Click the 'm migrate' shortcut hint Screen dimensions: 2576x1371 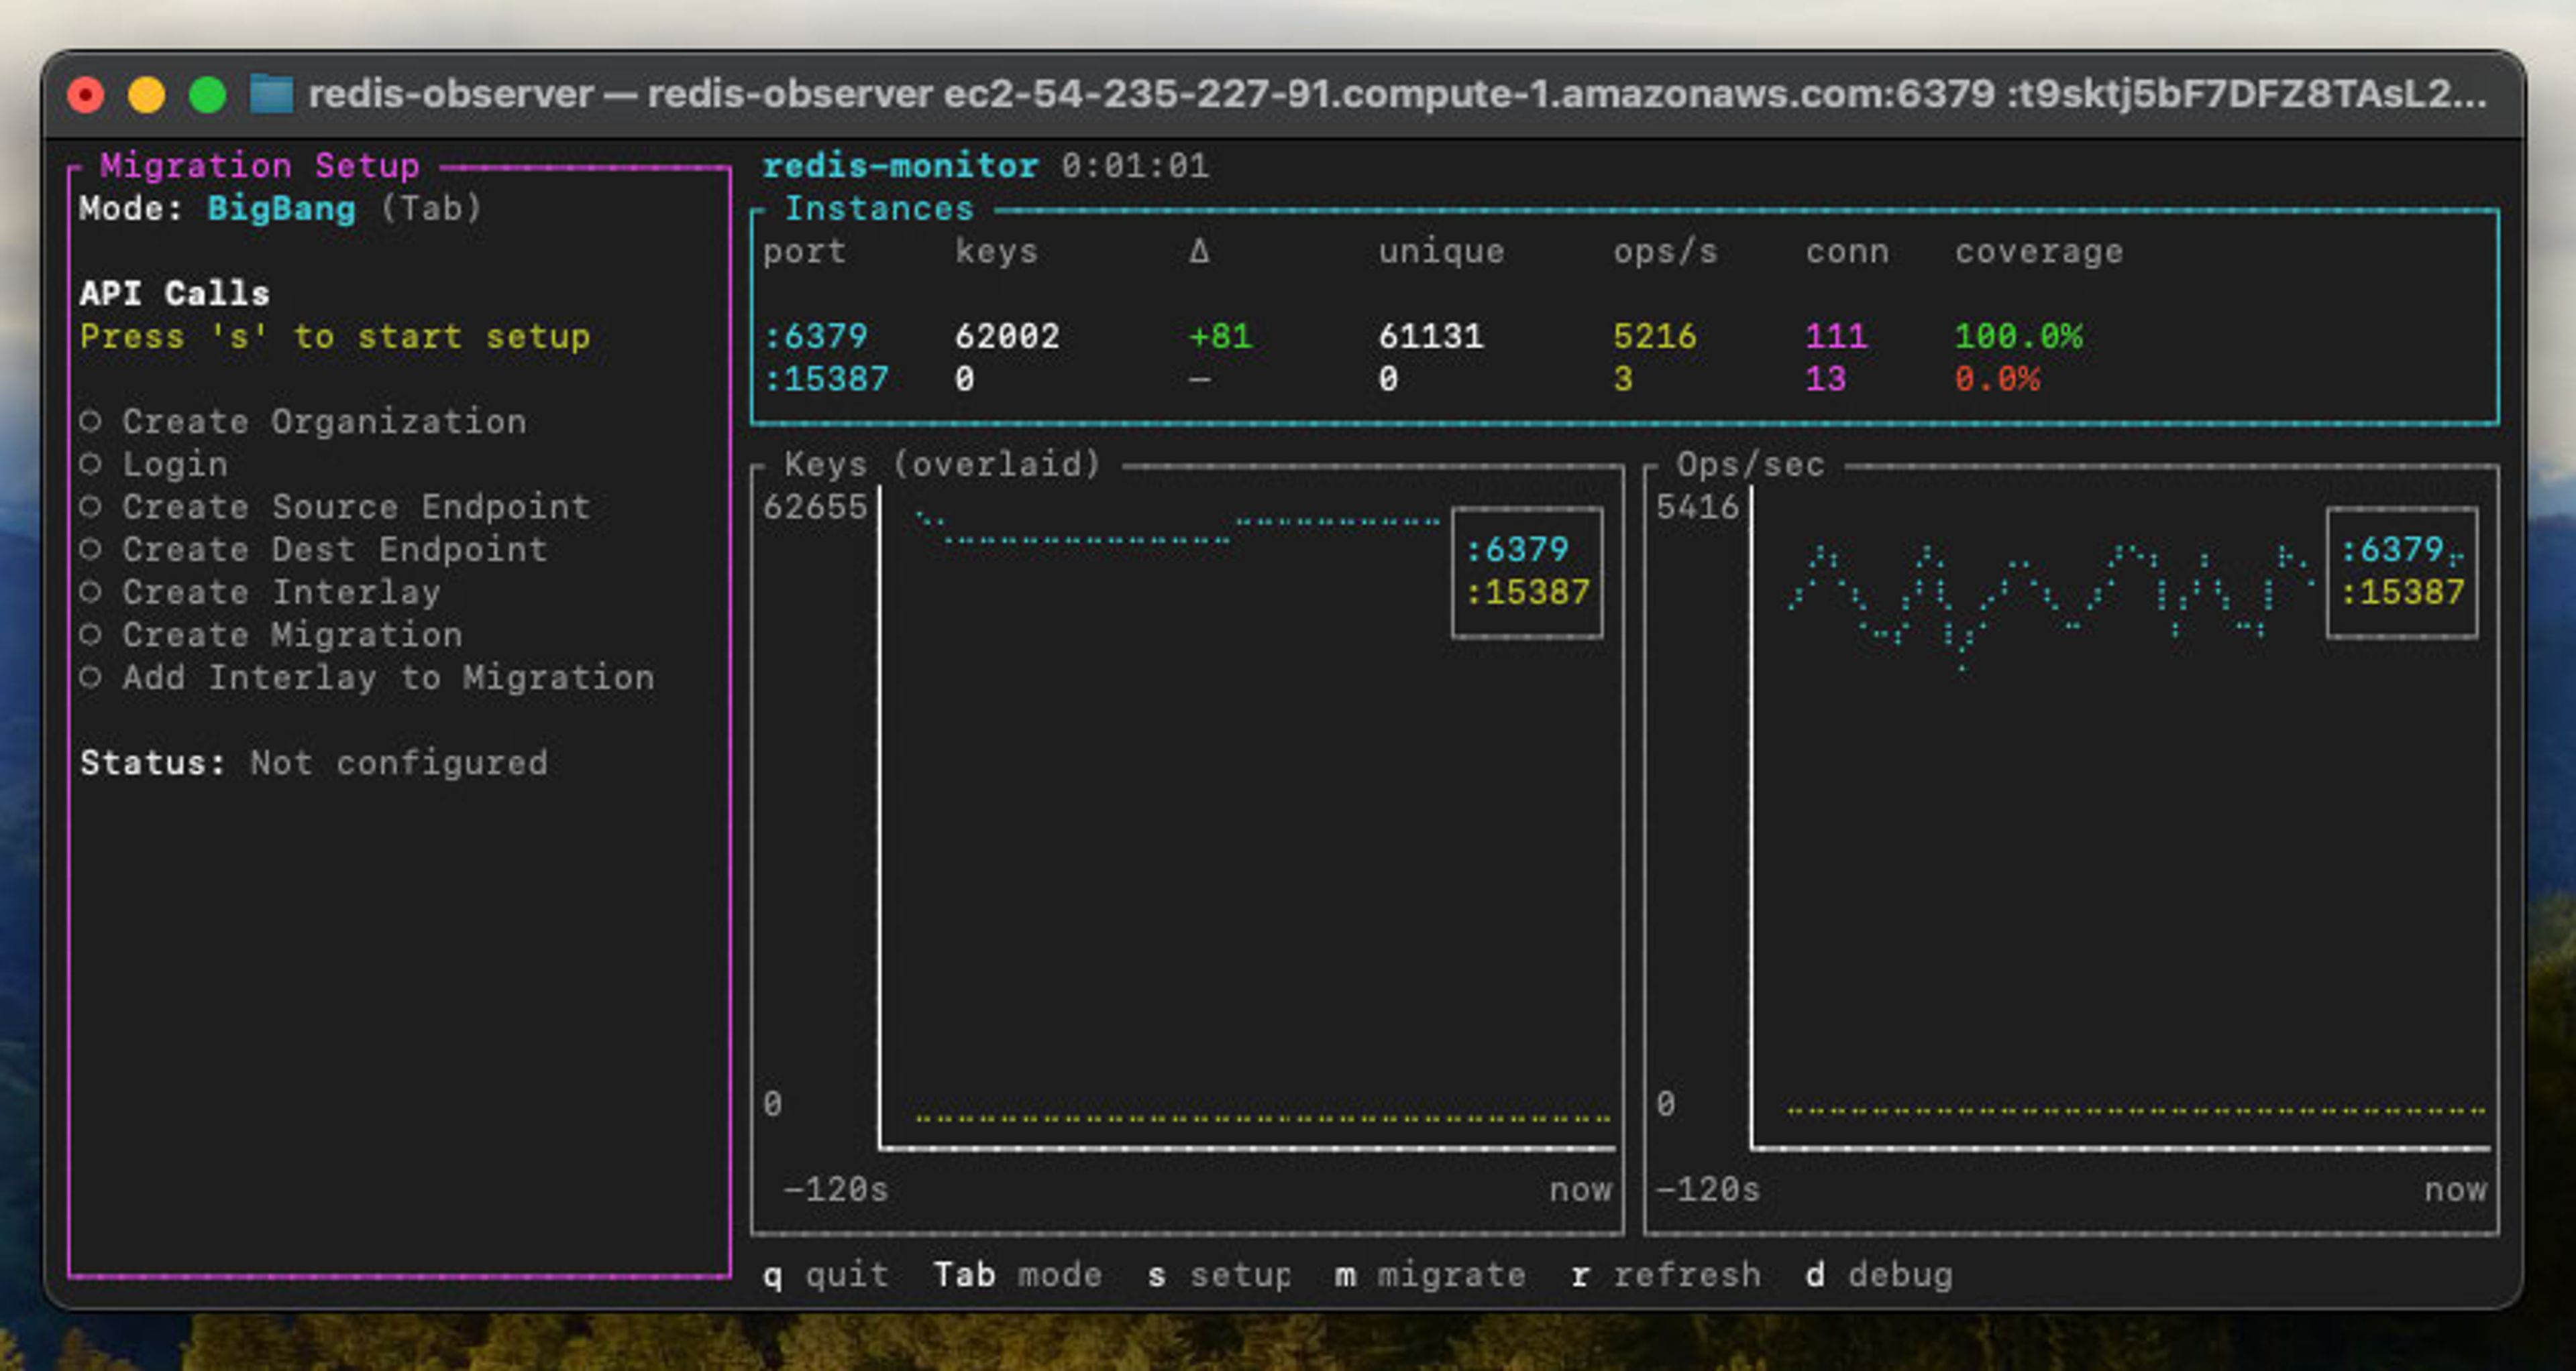click(1430, 1275)
